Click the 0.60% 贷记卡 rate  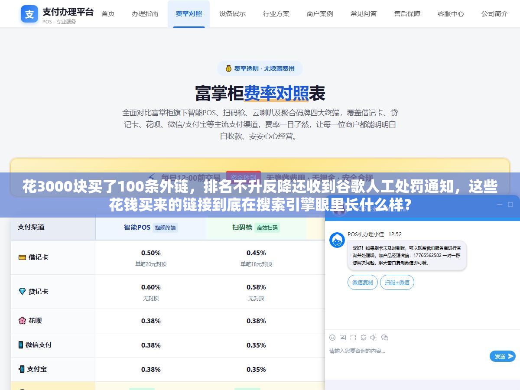[151, 287]
